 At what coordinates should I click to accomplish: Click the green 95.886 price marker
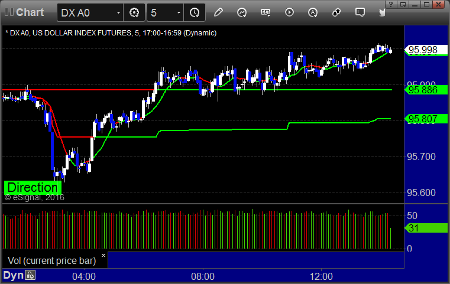click(x=426, y=90)
